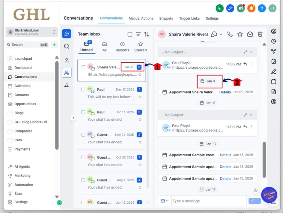Viewport: 283px width, 213px height.
Task: Open Details for the Jan 09 appointment
Action: coord(225,92)
